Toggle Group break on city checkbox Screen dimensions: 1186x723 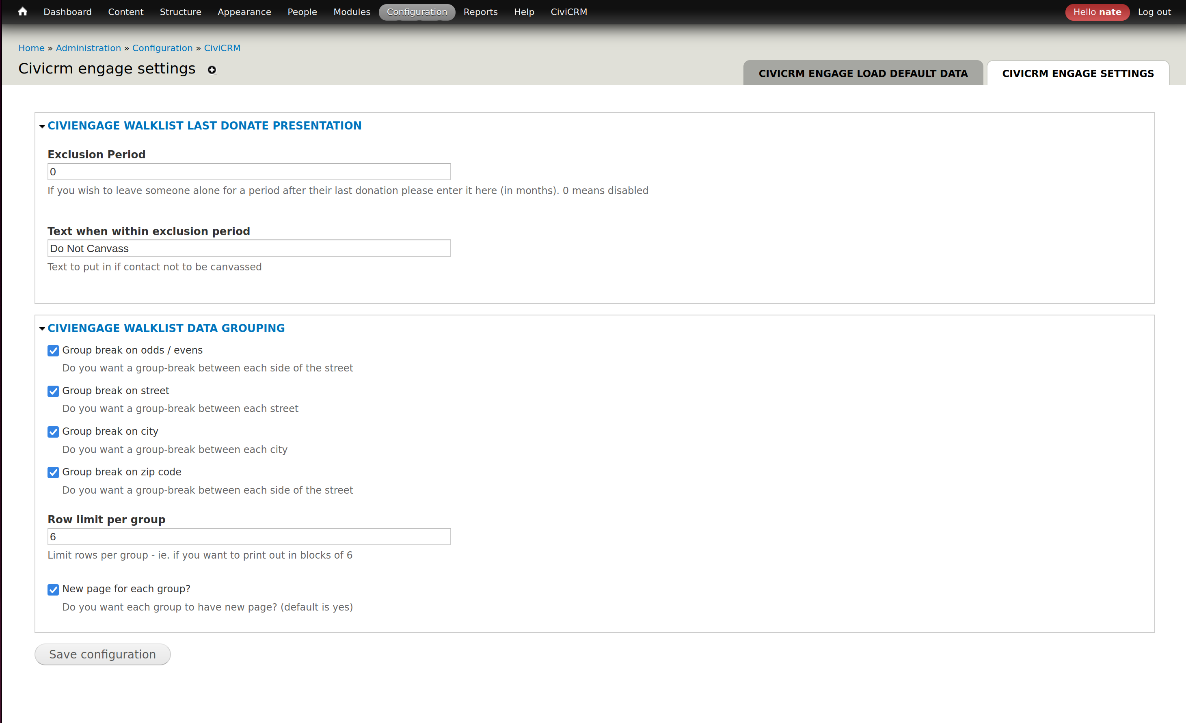pos(54,432)
